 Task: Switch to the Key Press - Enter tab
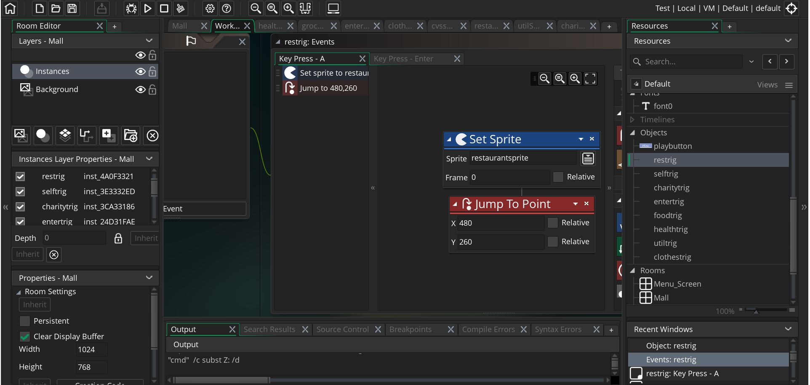tap(403, 59)
